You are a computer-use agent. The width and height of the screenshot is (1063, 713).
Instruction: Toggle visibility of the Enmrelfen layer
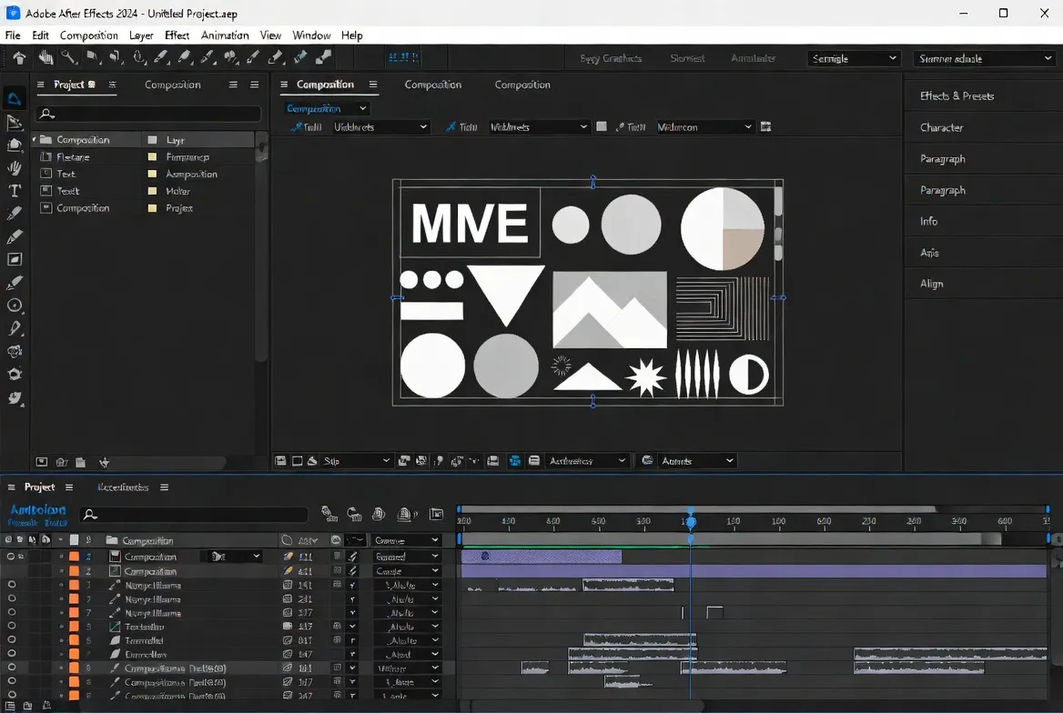pyautogui.click(x=12, y=654)
